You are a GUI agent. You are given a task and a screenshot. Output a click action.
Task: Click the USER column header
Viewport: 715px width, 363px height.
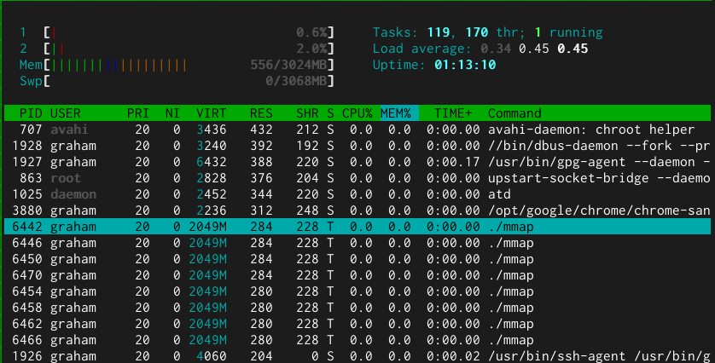(x=65, y=113)
